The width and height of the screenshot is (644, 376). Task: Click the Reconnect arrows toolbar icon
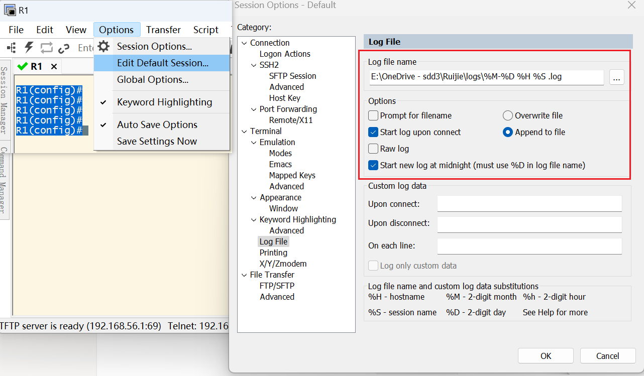(x=47, y=48)
